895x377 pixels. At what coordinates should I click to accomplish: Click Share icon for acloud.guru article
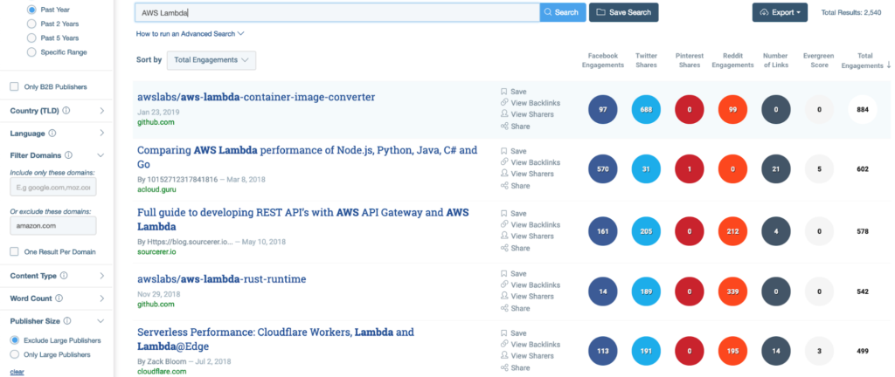coord(504,186)
